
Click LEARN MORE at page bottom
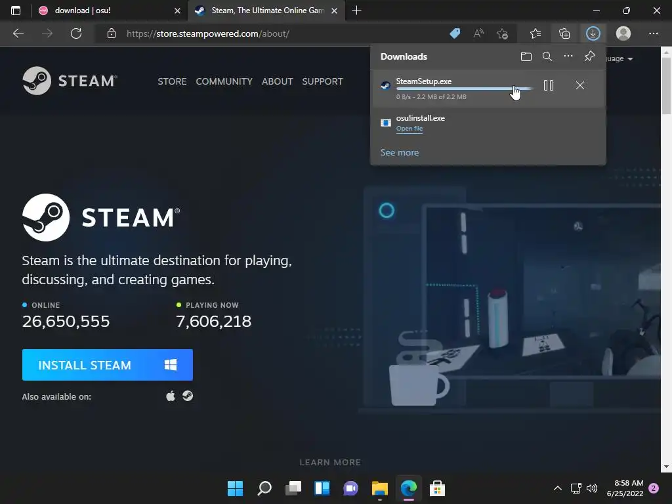[330, 463]
